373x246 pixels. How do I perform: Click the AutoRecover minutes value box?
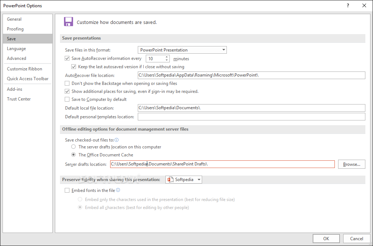pyautogui.click(x=155, y=58)
